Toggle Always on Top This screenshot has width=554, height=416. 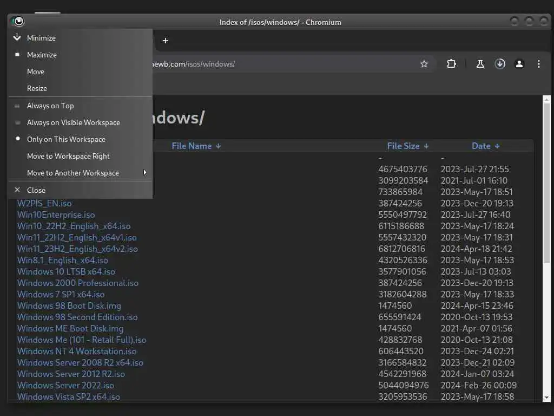coord(80,106)
